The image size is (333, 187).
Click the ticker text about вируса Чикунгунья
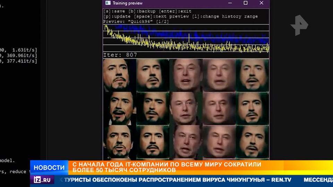click(178, 180)
